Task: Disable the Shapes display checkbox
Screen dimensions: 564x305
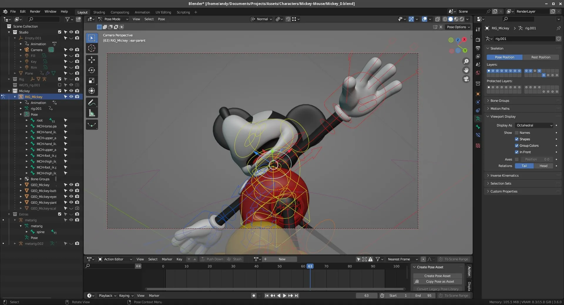Action: [517, 139]
